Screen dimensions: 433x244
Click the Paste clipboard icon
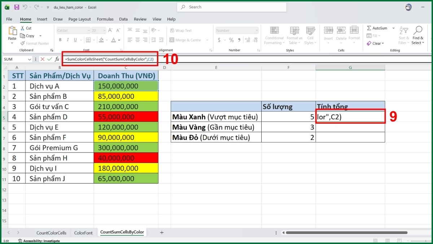coord(12,33)
